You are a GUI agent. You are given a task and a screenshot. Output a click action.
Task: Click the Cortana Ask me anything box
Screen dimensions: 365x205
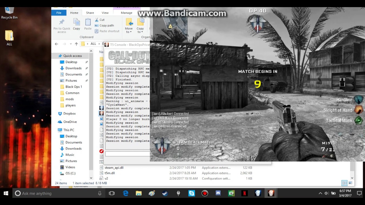click(58, 193)
